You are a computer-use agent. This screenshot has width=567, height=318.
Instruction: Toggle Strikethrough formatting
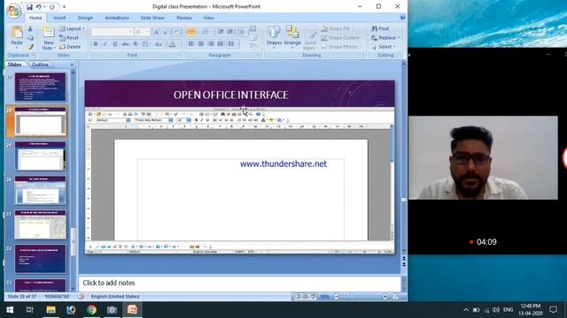point(125,44)
